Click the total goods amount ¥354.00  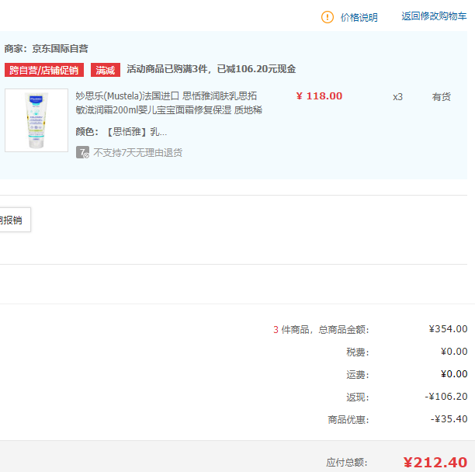[448, 329]
